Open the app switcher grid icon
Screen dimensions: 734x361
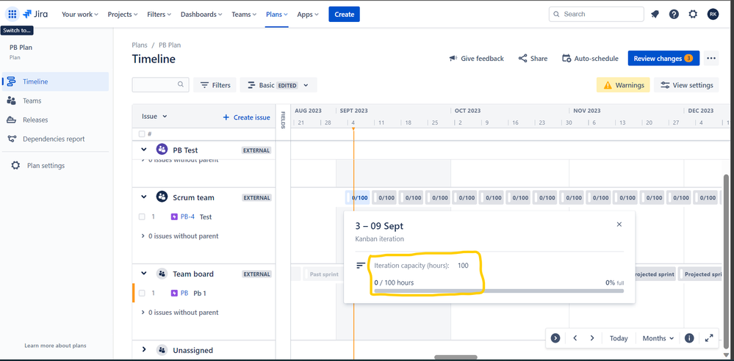pos(12,14)
